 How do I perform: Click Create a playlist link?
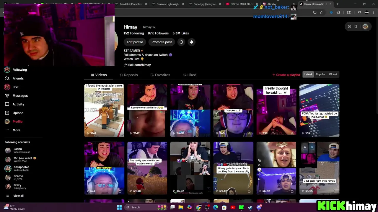(x=286, y=75)
